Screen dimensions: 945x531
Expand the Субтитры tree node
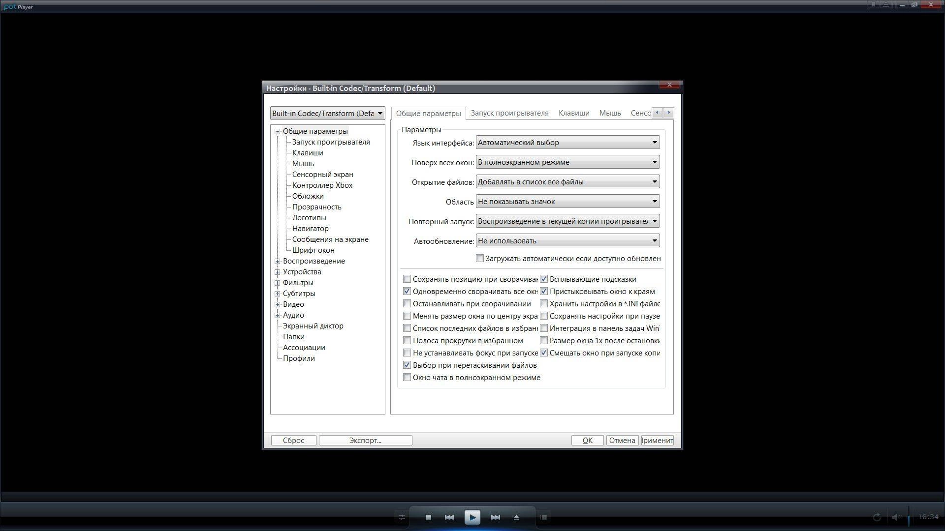click(x=278, y=294)
